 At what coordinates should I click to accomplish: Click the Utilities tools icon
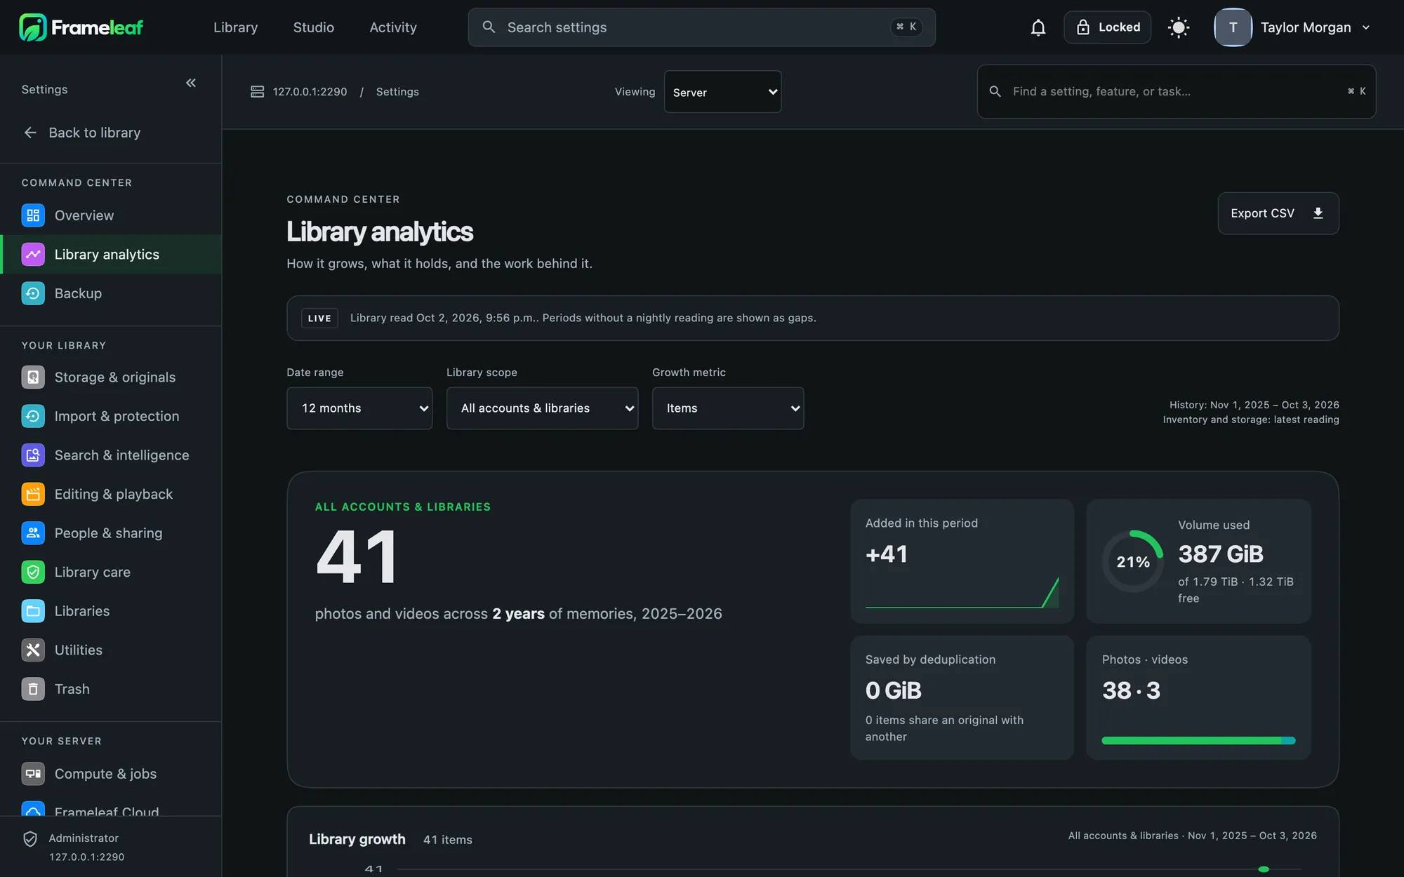[x=33, y=650]
